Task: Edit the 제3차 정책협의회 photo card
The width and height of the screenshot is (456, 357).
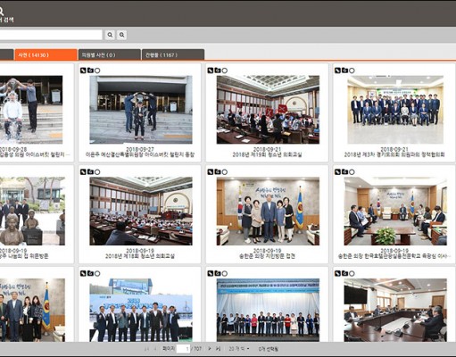Action: click(x=337, y=71)
